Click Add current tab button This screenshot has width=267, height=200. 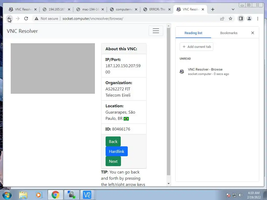pos(197,47)
